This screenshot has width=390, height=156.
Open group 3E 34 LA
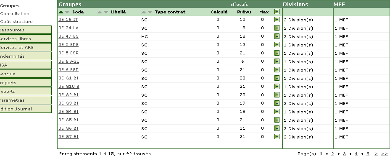coord(69,28)
